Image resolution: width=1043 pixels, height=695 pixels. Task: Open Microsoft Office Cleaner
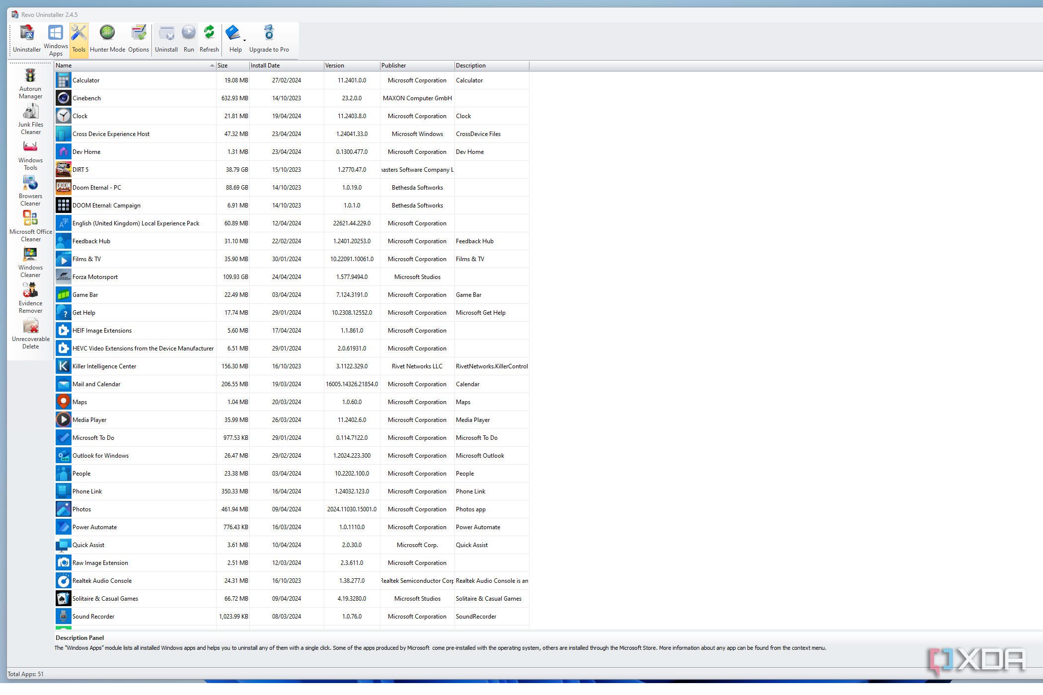point(30,227)
